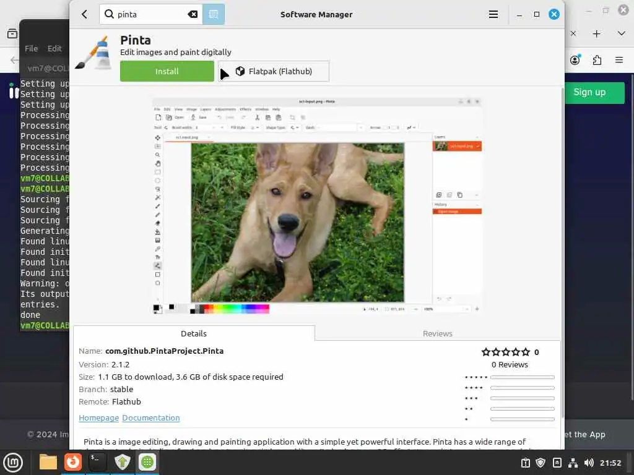Open the Linux Mint start menu
Image resolution: width=634 pixels, height=475 pixels.
tap(13, 463)
